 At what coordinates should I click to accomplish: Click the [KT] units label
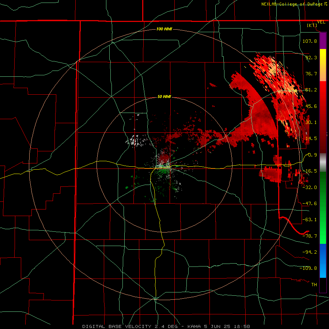coord(312,25)
